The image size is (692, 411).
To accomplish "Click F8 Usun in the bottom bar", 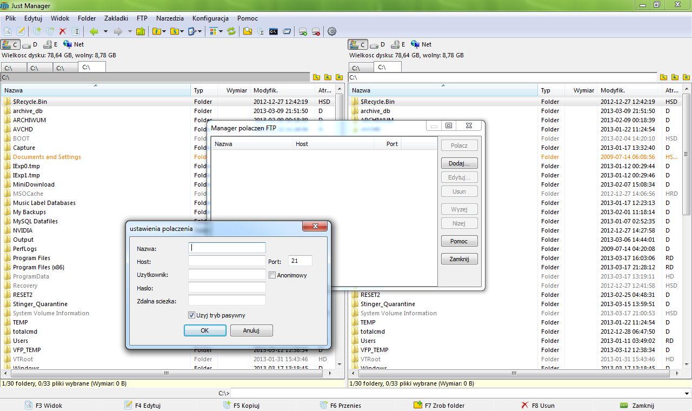I will (538, 405).
